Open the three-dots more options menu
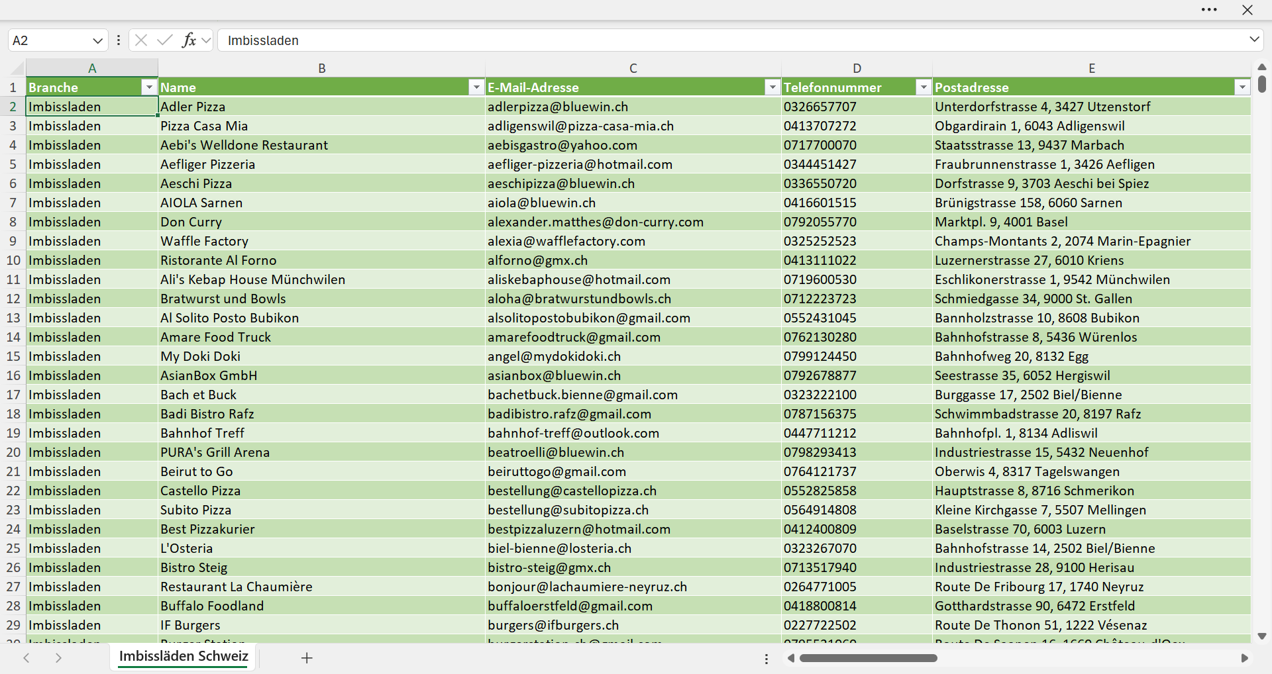Image resolution: width=1272 pixels, height=674 pixels. (x=1209, y=10)
